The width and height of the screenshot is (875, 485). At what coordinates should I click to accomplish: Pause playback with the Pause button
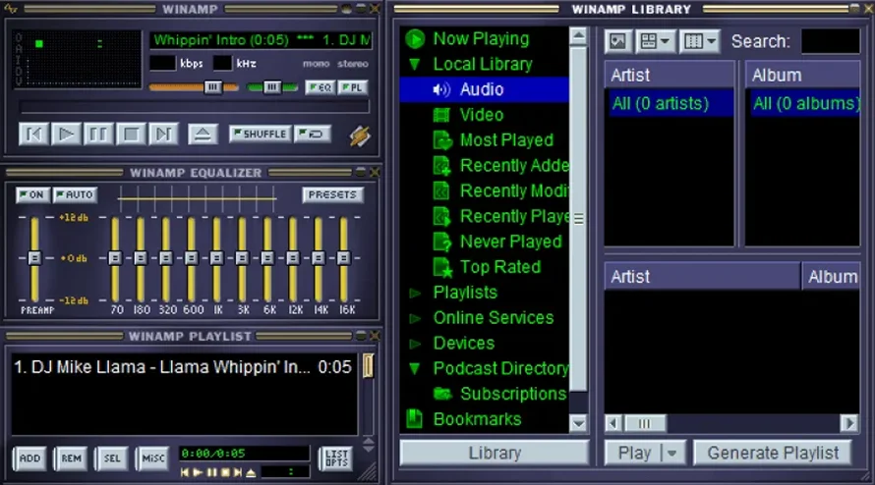click(98, 134)
